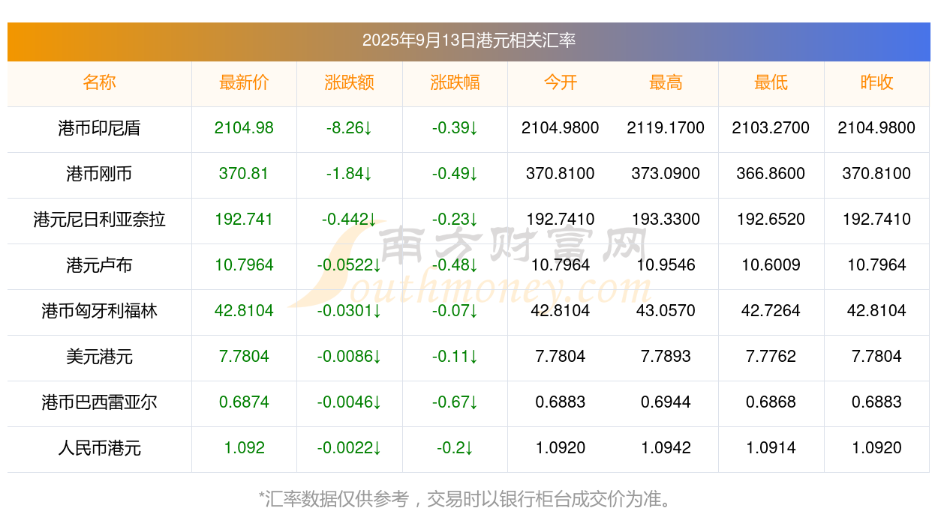Click the low value 2103.2700
Viewport: 938px width, 523px height.
(771, 128)
